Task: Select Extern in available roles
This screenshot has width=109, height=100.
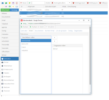Action: pyautogui.click(x=36, y=47)
